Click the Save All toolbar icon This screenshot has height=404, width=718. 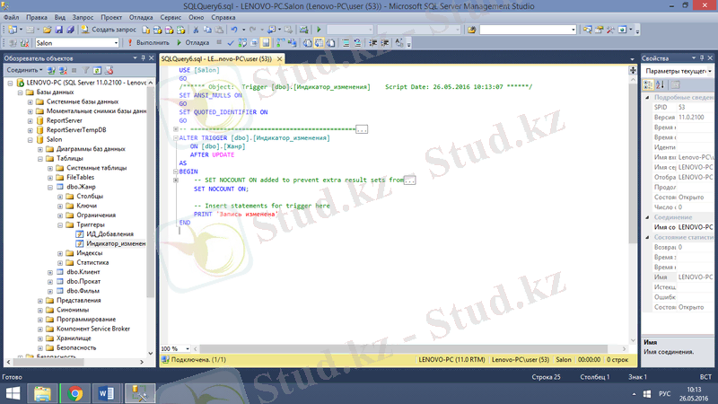click(x=70, y=30)
